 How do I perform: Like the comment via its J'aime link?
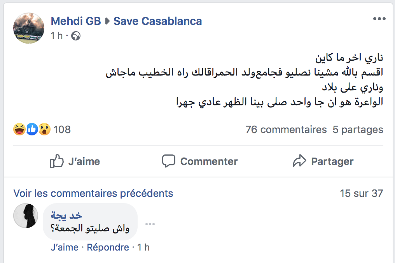coord(64,247)
